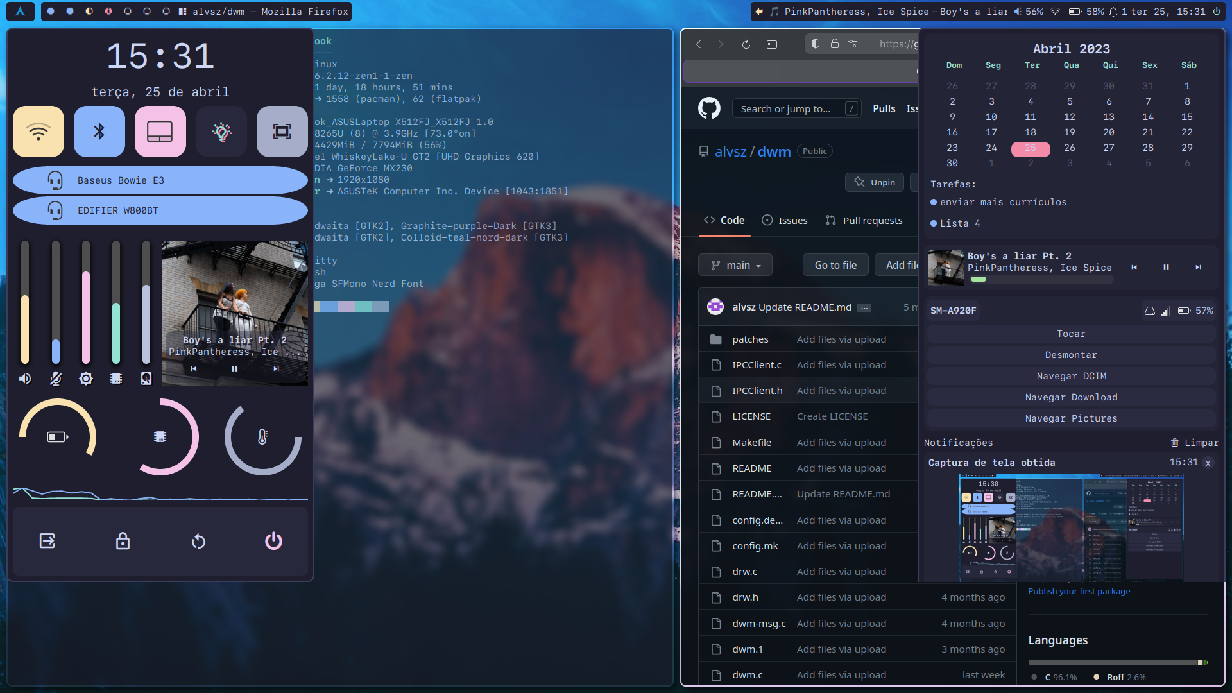Click the Navegar DCIM button
The height and width of the screenshot is (693, 1232).
(x=1071, y=376)
